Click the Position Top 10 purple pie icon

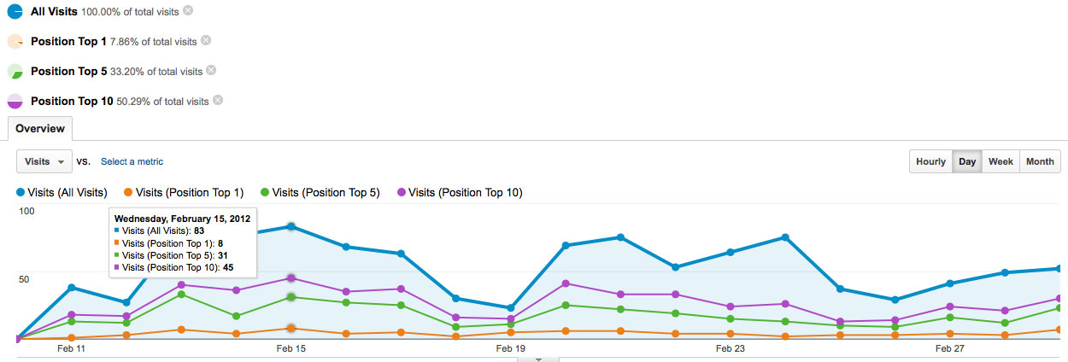point(15,102)
